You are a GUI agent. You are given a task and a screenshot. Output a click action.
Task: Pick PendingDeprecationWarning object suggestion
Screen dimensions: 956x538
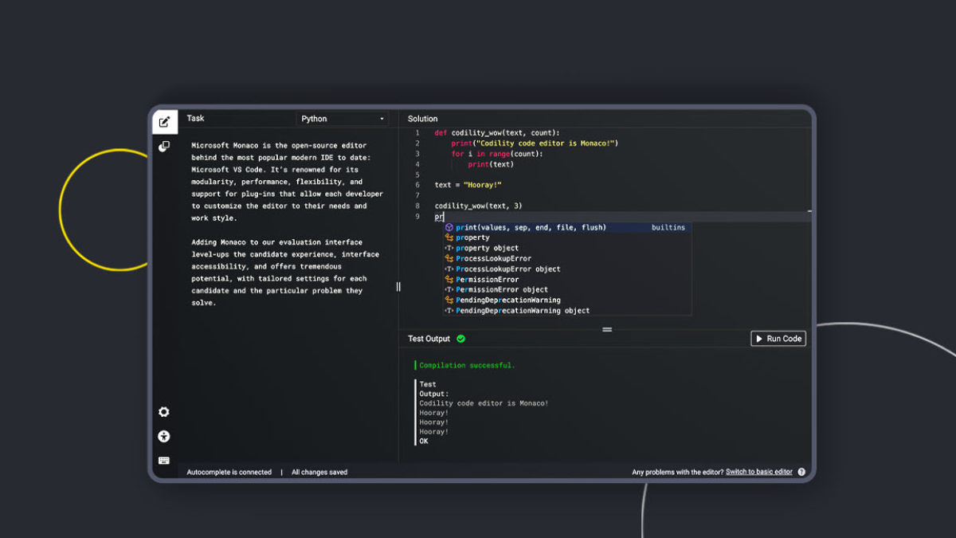click(567, 310)
